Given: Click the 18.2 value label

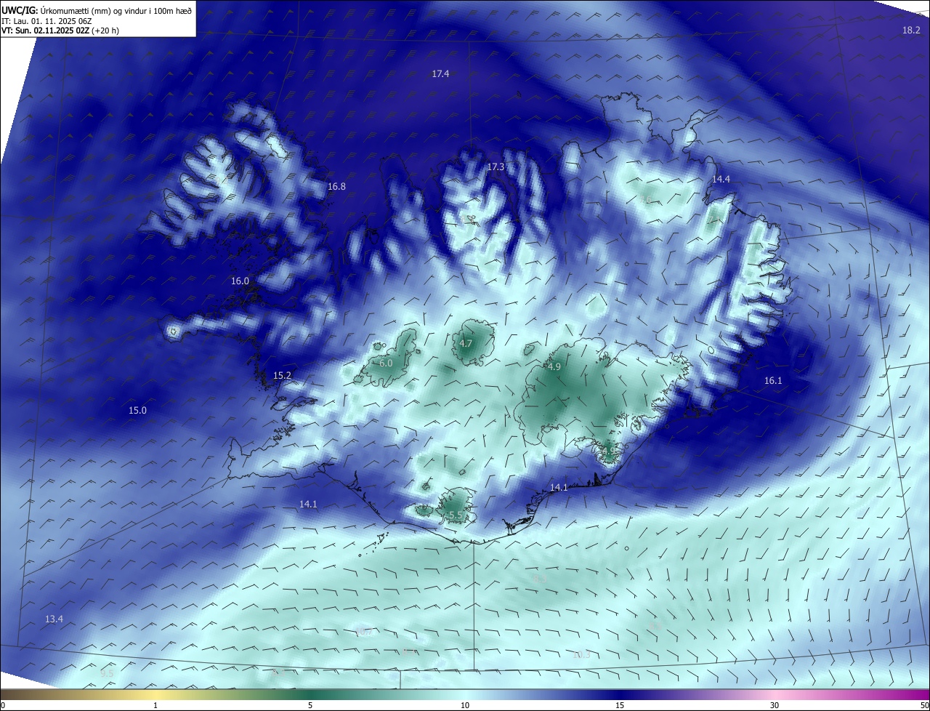Looking at the screenshot, I should pos(911,30).
